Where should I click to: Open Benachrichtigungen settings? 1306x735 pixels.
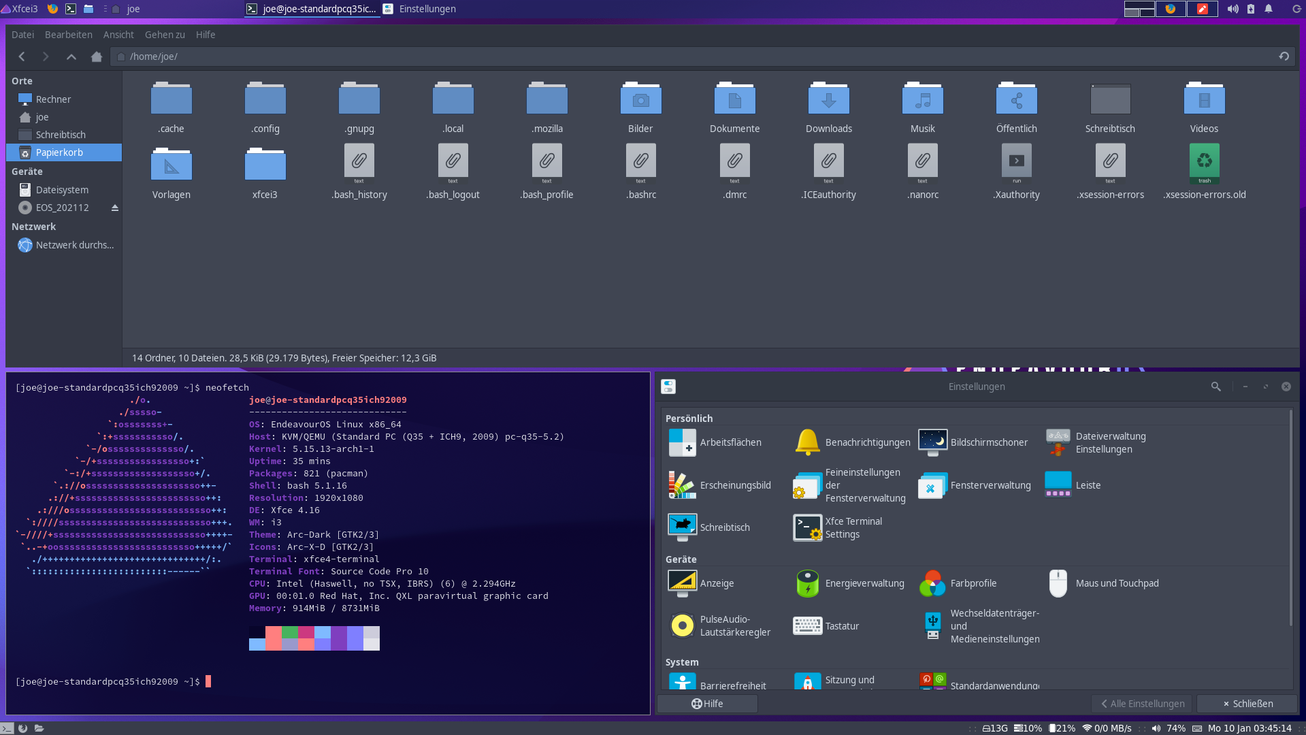852,442
